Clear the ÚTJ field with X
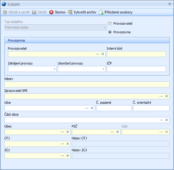Screen dimensions: 174x170 point(68,144)
